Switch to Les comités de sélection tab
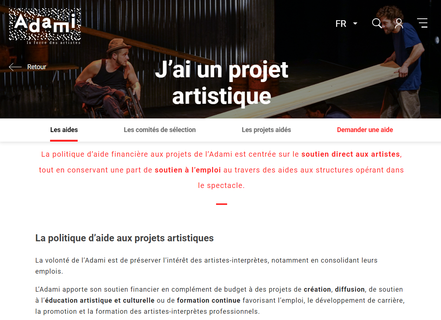 click(x=160, y=130)
